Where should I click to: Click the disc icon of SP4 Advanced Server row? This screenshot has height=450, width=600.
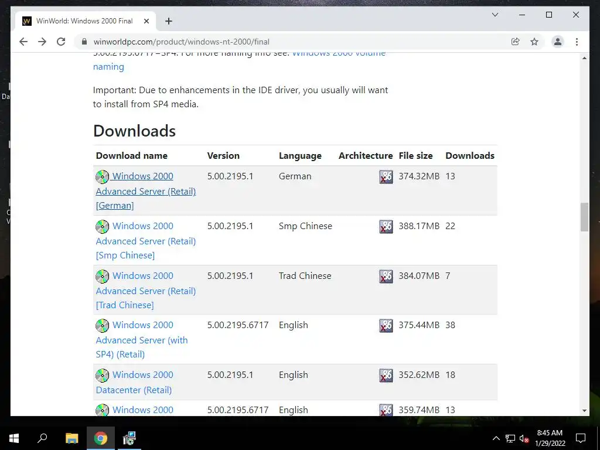pos(102,326)
